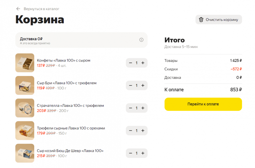The width and height of the screenshot is (255, 168).
Task: Add one more Сыр Бри с трюфелем
Action: point(143,86)
